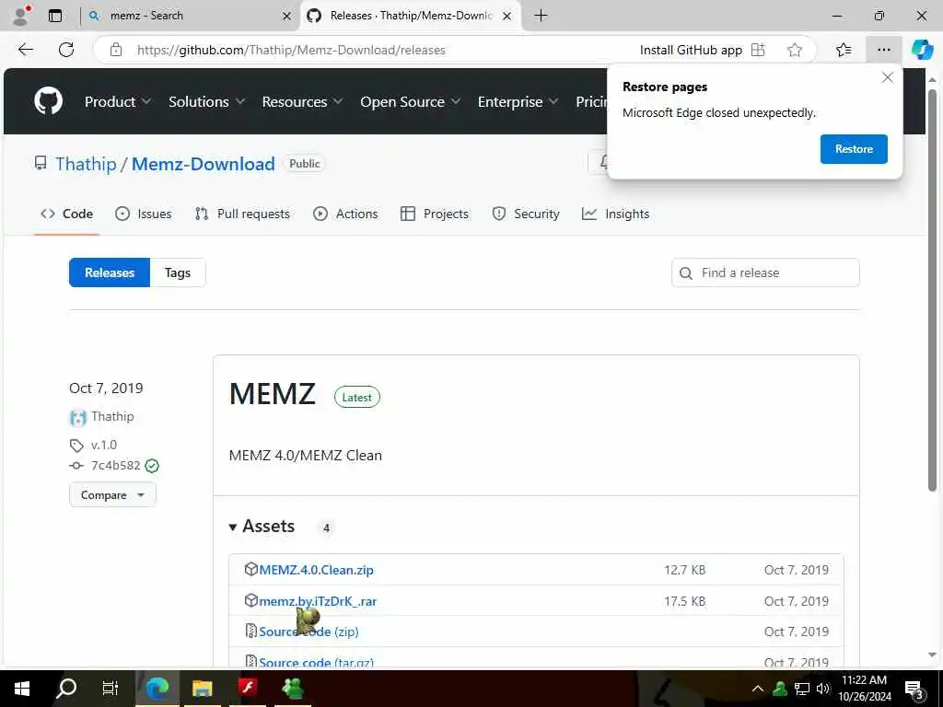Open the Actions tab
This screenshot has width=943, height=707.
(346, 214)
